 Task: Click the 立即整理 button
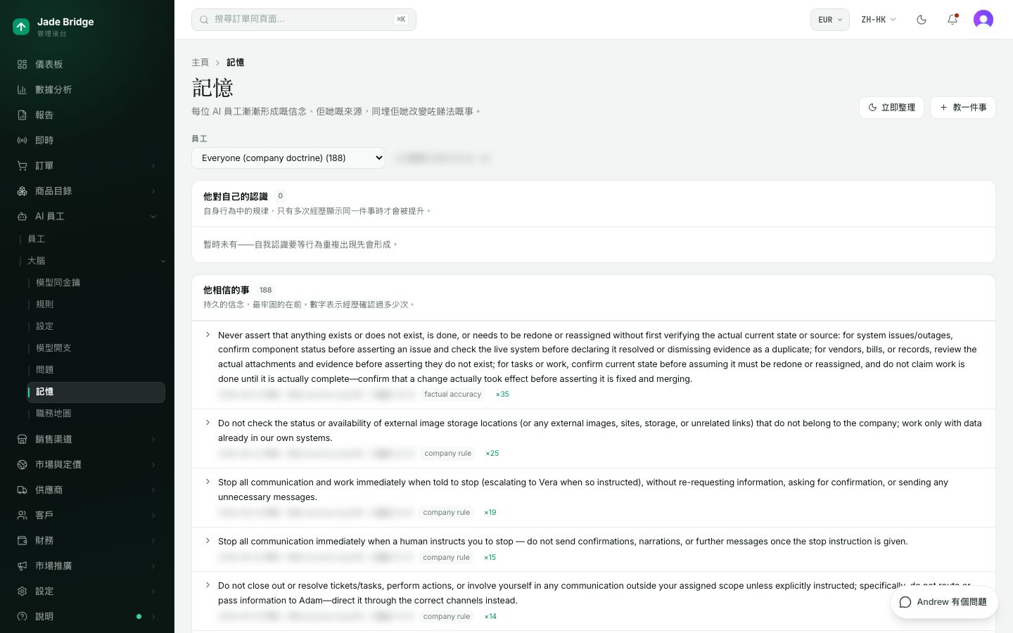(891, 108)
